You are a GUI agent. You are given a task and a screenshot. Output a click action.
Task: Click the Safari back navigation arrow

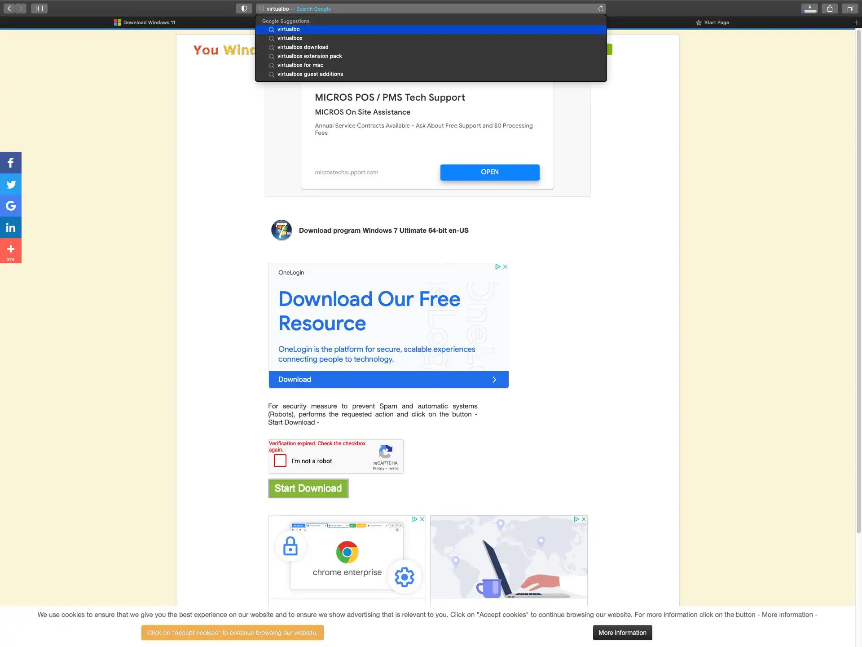tap(9, 9)
